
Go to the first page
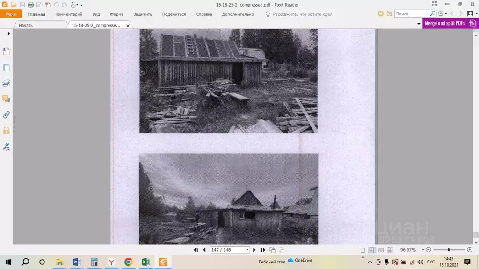coord(196,250)
